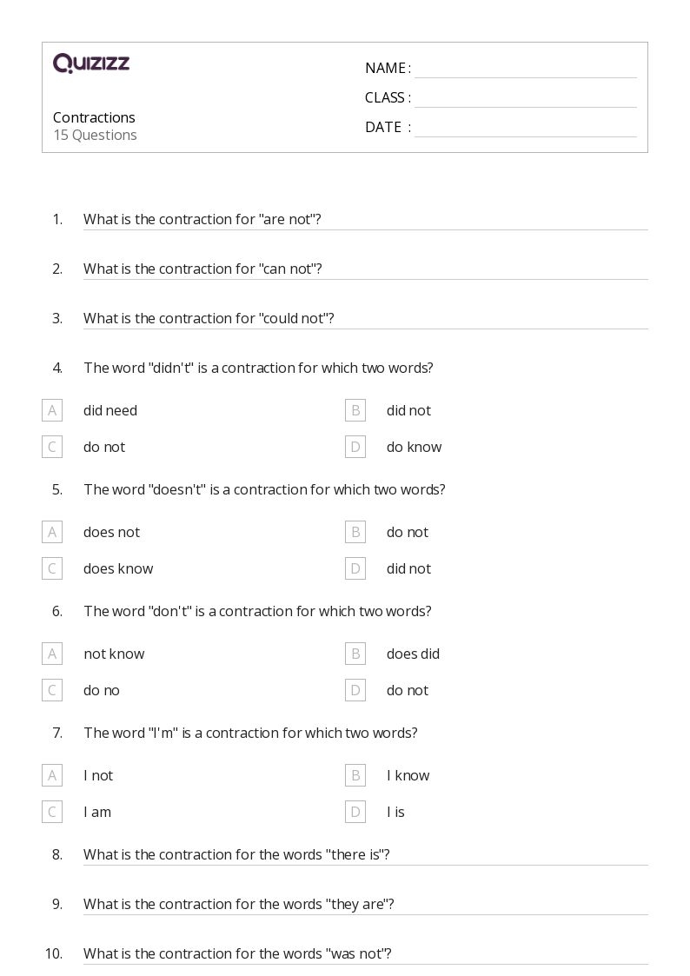690x976 pixels.
Task: Click the DATE input line
Action: [525, 128]
